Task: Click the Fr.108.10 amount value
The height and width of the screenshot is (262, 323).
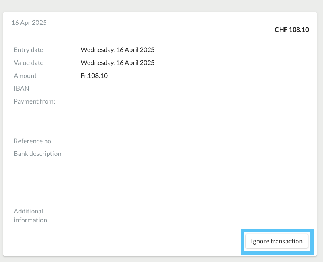Action: 94,76
